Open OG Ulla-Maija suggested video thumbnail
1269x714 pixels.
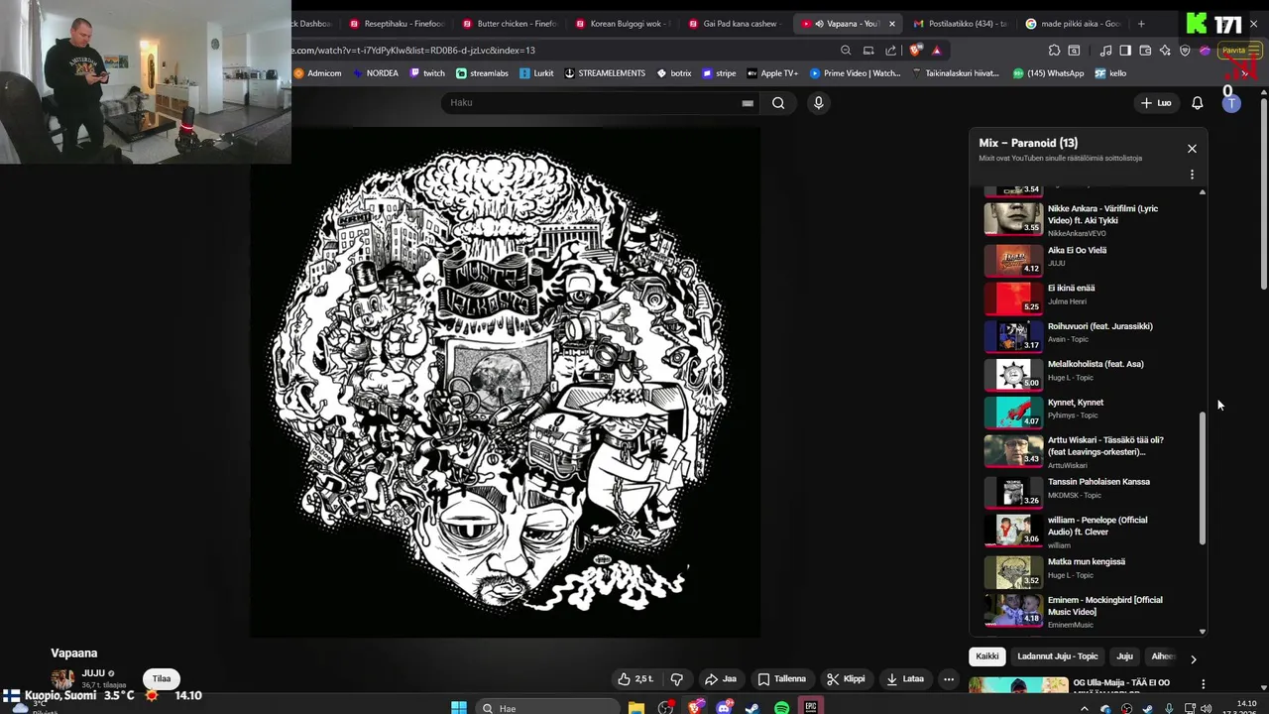(1018, 686)
